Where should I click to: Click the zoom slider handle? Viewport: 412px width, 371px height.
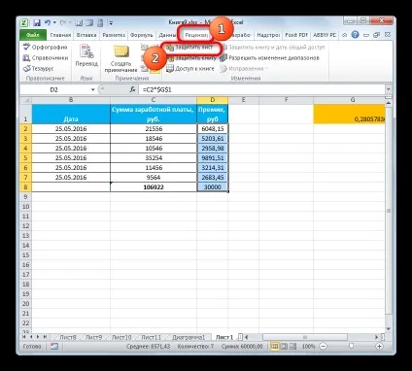pos(351,347)
